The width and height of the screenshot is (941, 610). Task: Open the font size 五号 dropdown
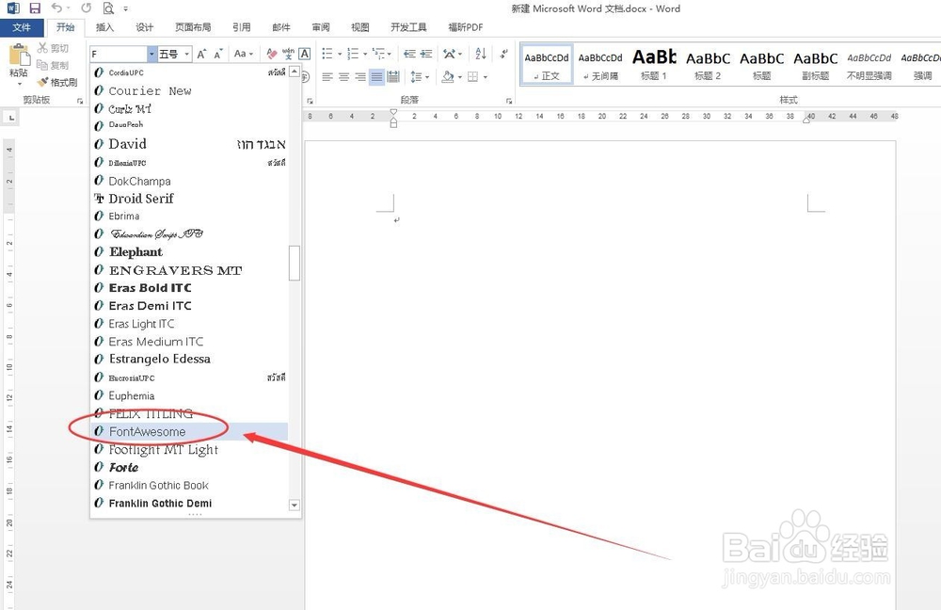tap(186, 54)
